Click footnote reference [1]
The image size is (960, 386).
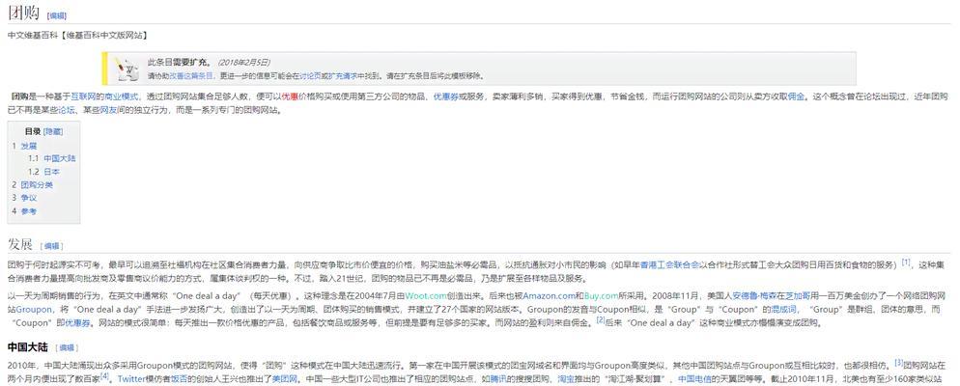point(906,262)
